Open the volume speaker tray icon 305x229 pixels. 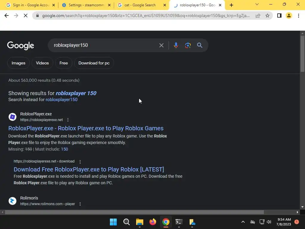tap(269, 222)
